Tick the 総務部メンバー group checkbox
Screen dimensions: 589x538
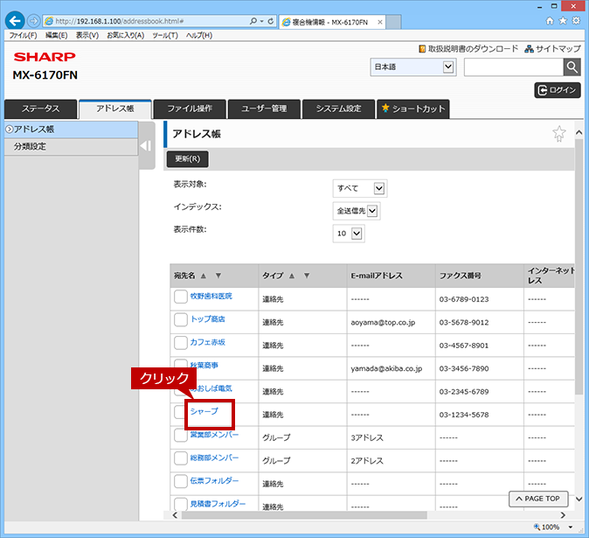pyautogui.click(x=180, y=458)
